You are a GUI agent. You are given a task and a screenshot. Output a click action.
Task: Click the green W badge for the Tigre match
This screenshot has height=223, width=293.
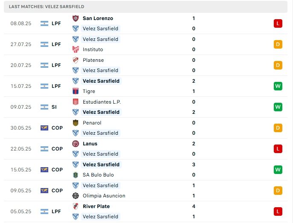pyautogui.click(x=278, y=86)
